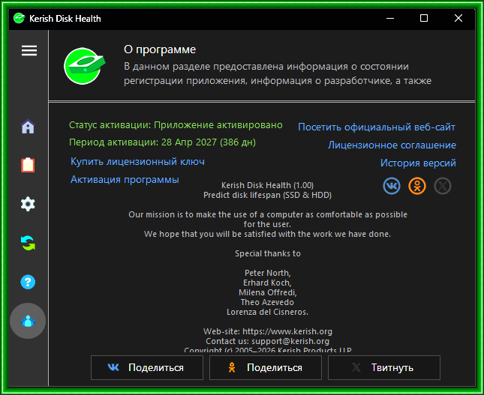Click the name Erhard Koch
The height and width of the screenshot is (395, 484).
(x=267, y=283)
